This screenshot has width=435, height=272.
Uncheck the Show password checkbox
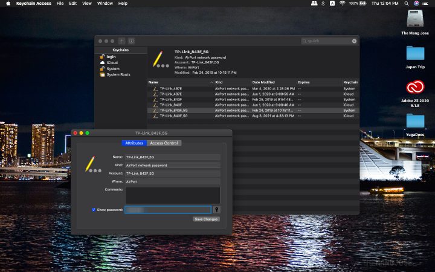coord(94,210)
